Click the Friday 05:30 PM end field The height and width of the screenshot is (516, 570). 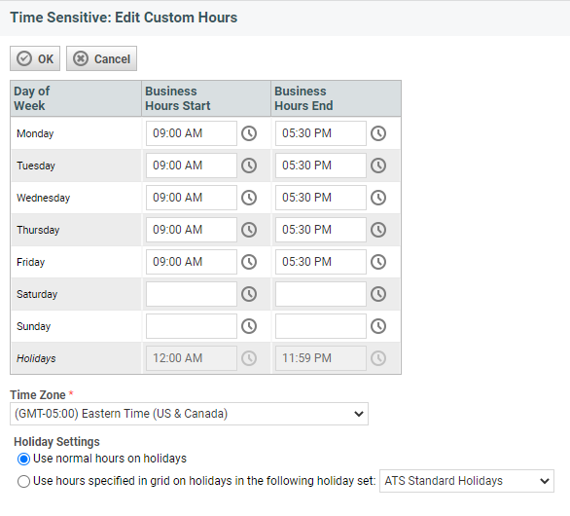[x=321, y=262]
